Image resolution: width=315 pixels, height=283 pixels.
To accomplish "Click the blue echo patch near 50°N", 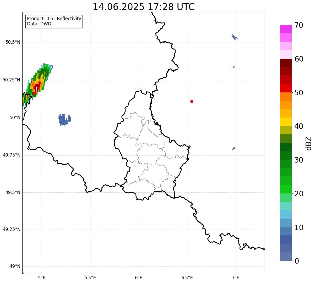I will click(x=64, y=120).
